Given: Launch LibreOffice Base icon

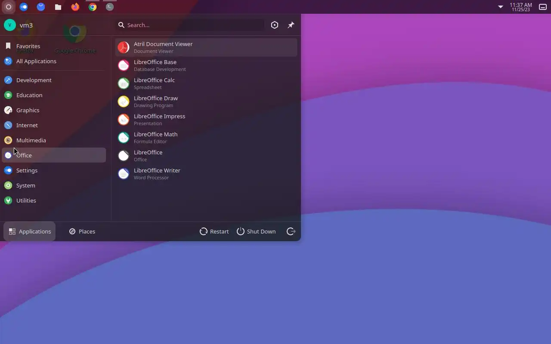Looking at the screenshot, I should coord(124,65).
